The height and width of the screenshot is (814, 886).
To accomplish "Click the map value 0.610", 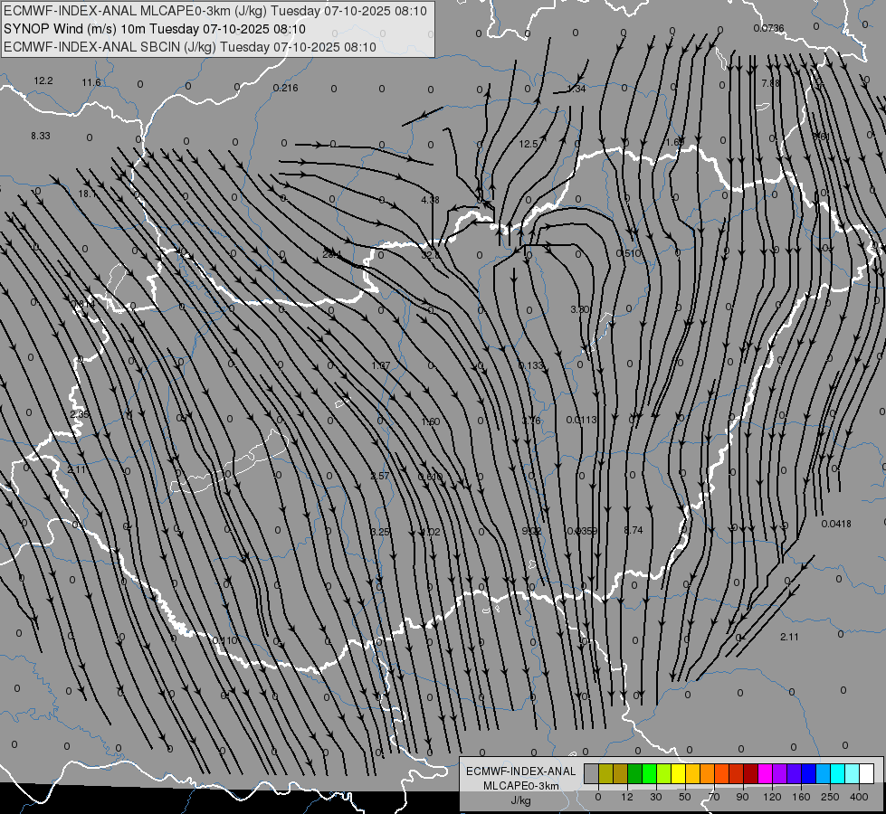I will coord(430,477).
